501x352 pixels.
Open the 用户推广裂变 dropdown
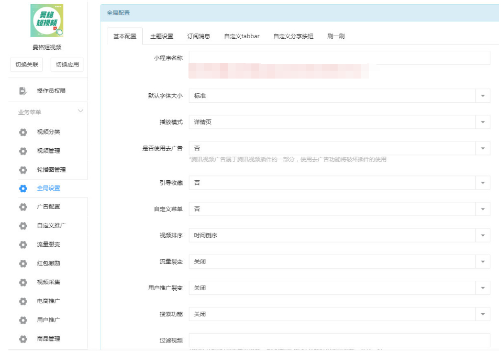[x=339, y=288]
